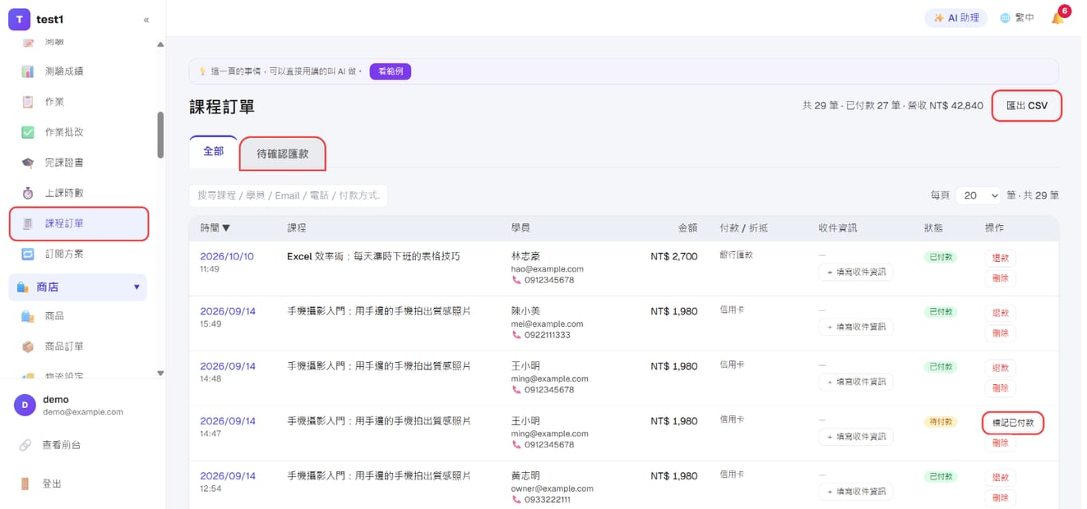
Task: Click Excel 效率術 course title
Action: [373, 256]
